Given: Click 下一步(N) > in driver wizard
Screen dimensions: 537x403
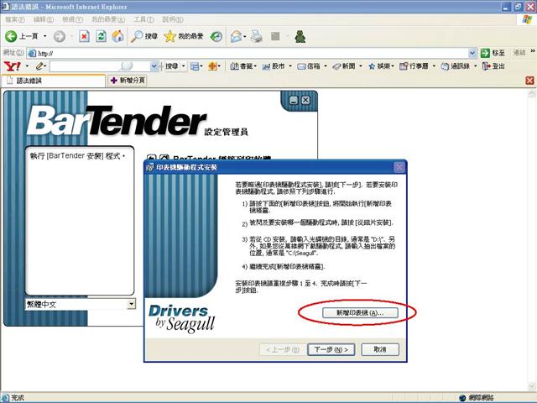Looking at the screenshot, I should point(331,349).
